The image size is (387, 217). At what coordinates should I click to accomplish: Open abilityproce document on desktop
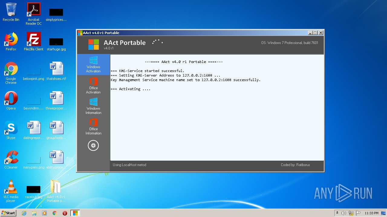click(x=56, y=160)
